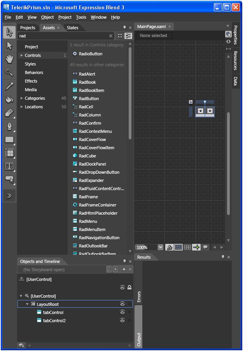Create new storyboard with plus button

[124, 270]
